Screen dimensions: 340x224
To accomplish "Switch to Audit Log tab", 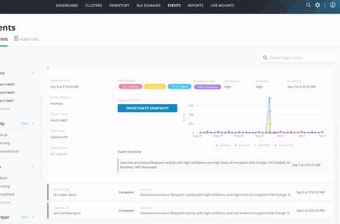I will point(26,39).
